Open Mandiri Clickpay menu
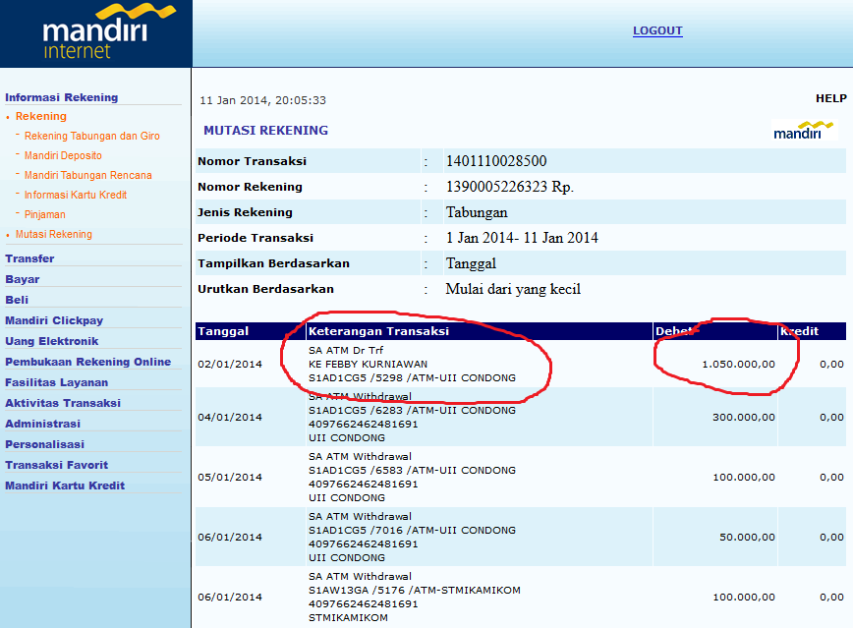The width and height of the screenshot is (853, 628). [x=54, y=320]
